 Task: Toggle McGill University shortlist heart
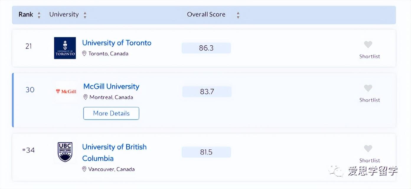click(368, 88)
